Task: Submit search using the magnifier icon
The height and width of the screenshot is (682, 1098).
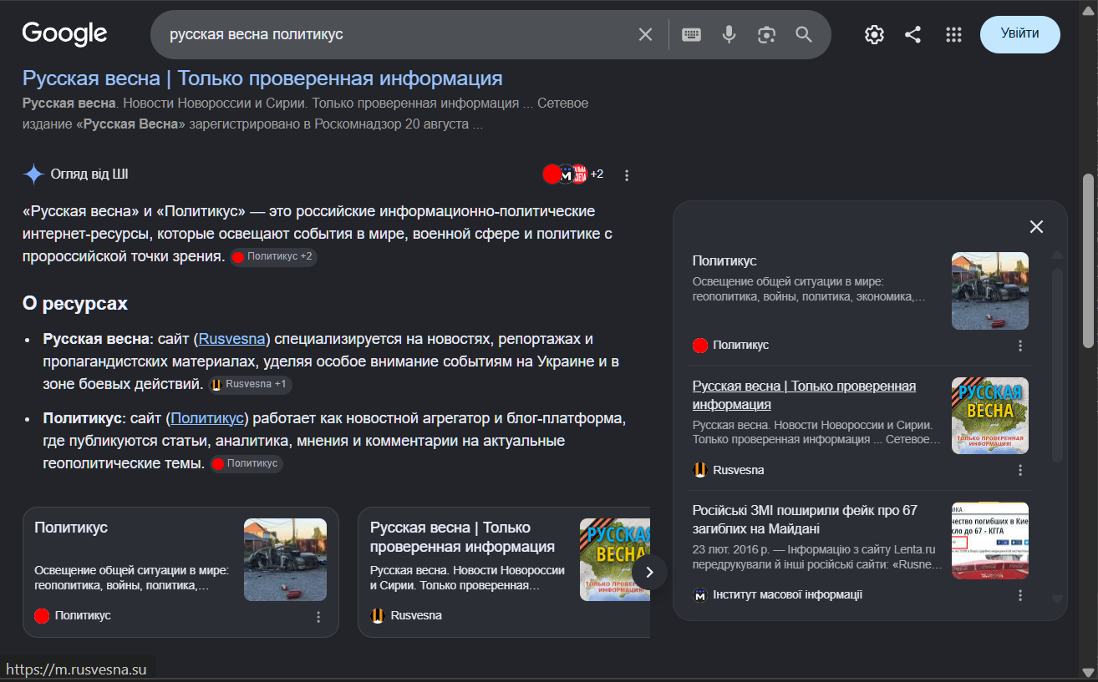Action: point(804,34)
